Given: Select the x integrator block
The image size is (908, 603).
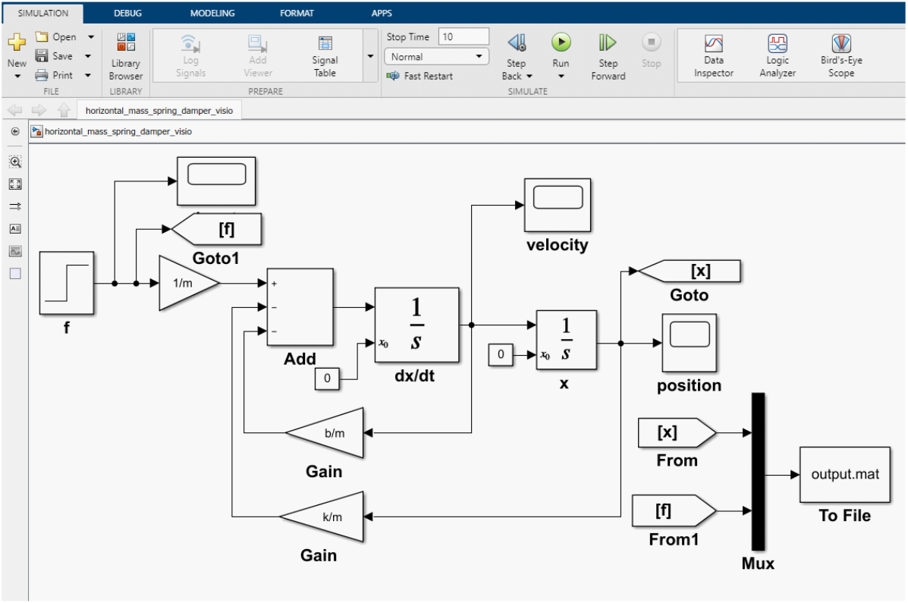Looking at the screenshot, I should 567,340.
